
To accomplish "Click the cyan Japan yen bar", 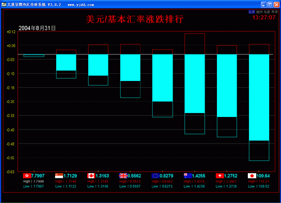I will point(259,97).
